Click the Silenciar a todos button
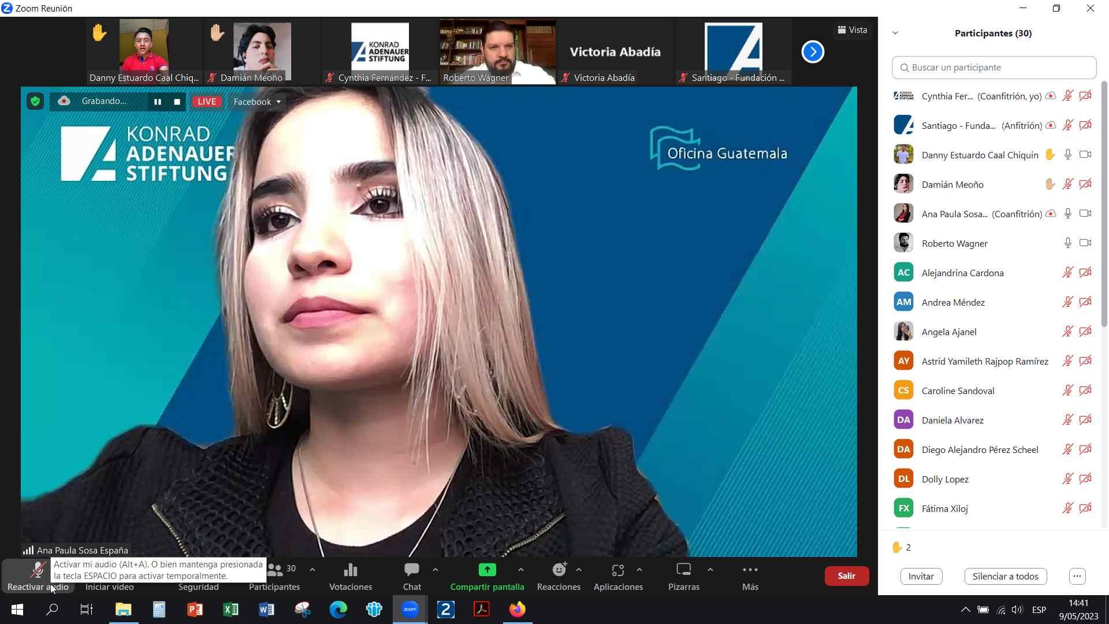Viewport: 1109px width, 624px height. coord(1005,576)
